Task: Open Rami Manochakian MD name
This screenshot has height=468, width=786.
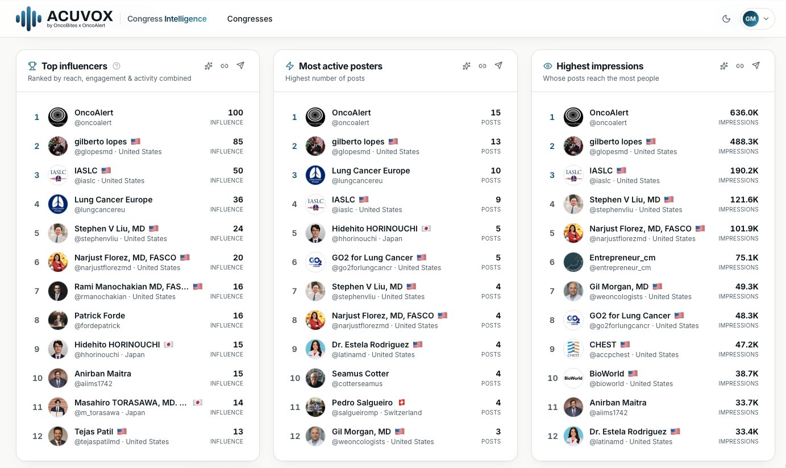Action: pos(131,287)
